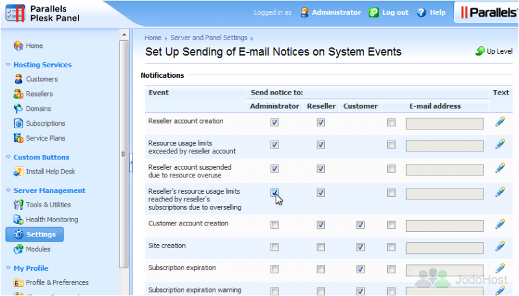Check Reseller for Site creation event

point(320,247)
